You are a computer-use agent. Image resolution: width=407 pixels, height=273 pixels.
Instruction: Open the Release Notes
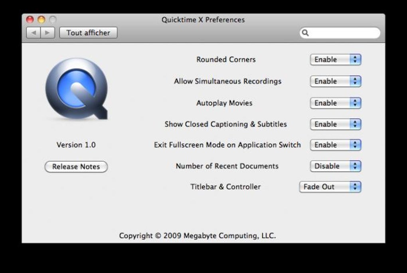(76, 167)
